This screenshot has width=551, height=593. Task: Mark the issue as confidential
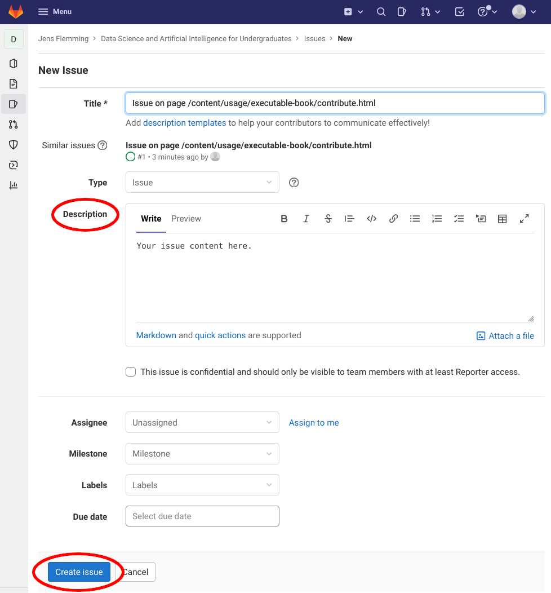pyautogui.click(x=130, y=371)
